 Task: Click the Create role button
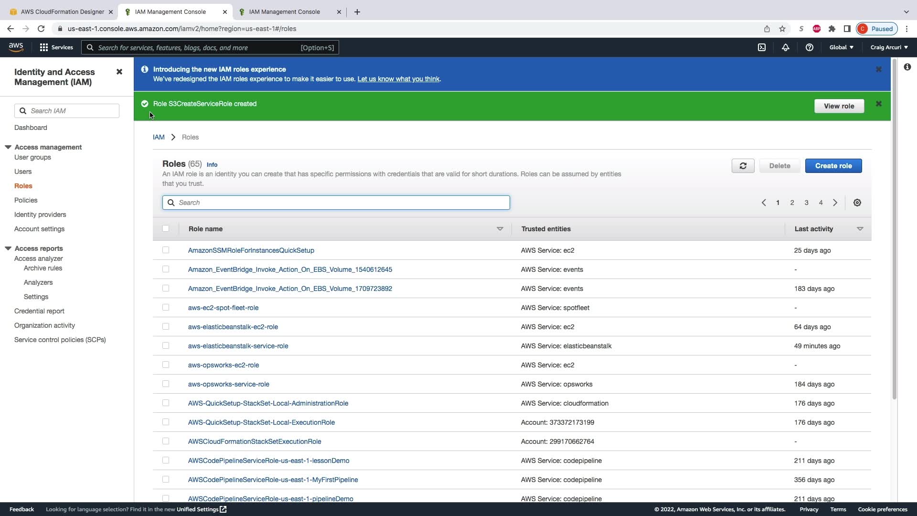[x=833, y=166]
